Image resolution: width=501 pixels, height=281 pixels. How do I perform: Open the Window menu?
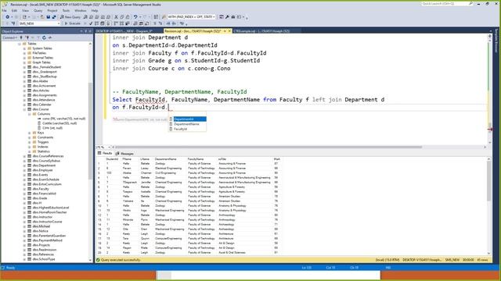coord(81,10)
